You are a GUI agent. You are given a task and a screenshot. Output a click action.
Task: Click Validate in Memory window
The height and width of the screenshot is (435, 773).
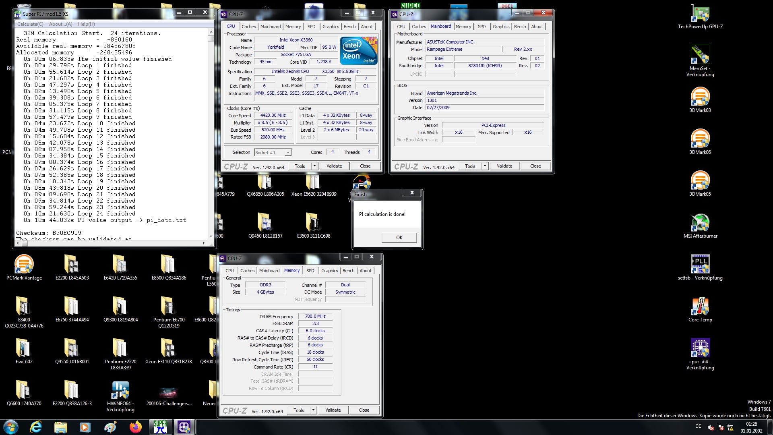[333, 410]
